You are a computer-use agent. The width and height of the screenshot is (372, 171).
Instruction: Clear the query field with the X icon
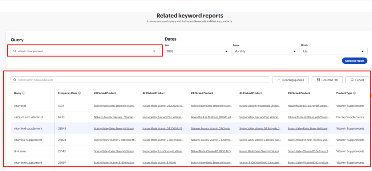[x=154, y=51]
